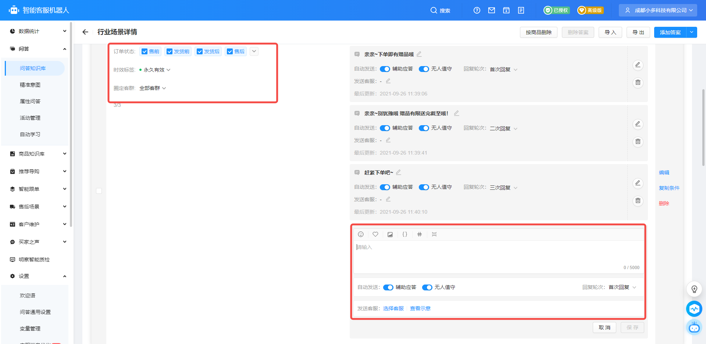This screenshot has width=706, height=344.
Task: Open 二次回复 reply round dropdown
Action: click(x=503, y=128)
